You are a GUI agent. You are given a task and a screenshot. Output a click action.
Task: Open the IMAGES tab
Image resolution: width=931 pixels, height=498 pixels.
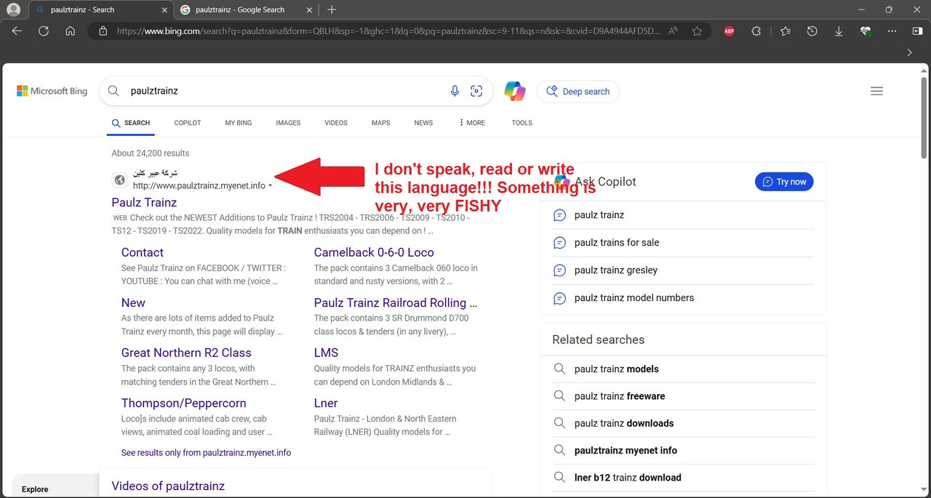tap(288, 123)
